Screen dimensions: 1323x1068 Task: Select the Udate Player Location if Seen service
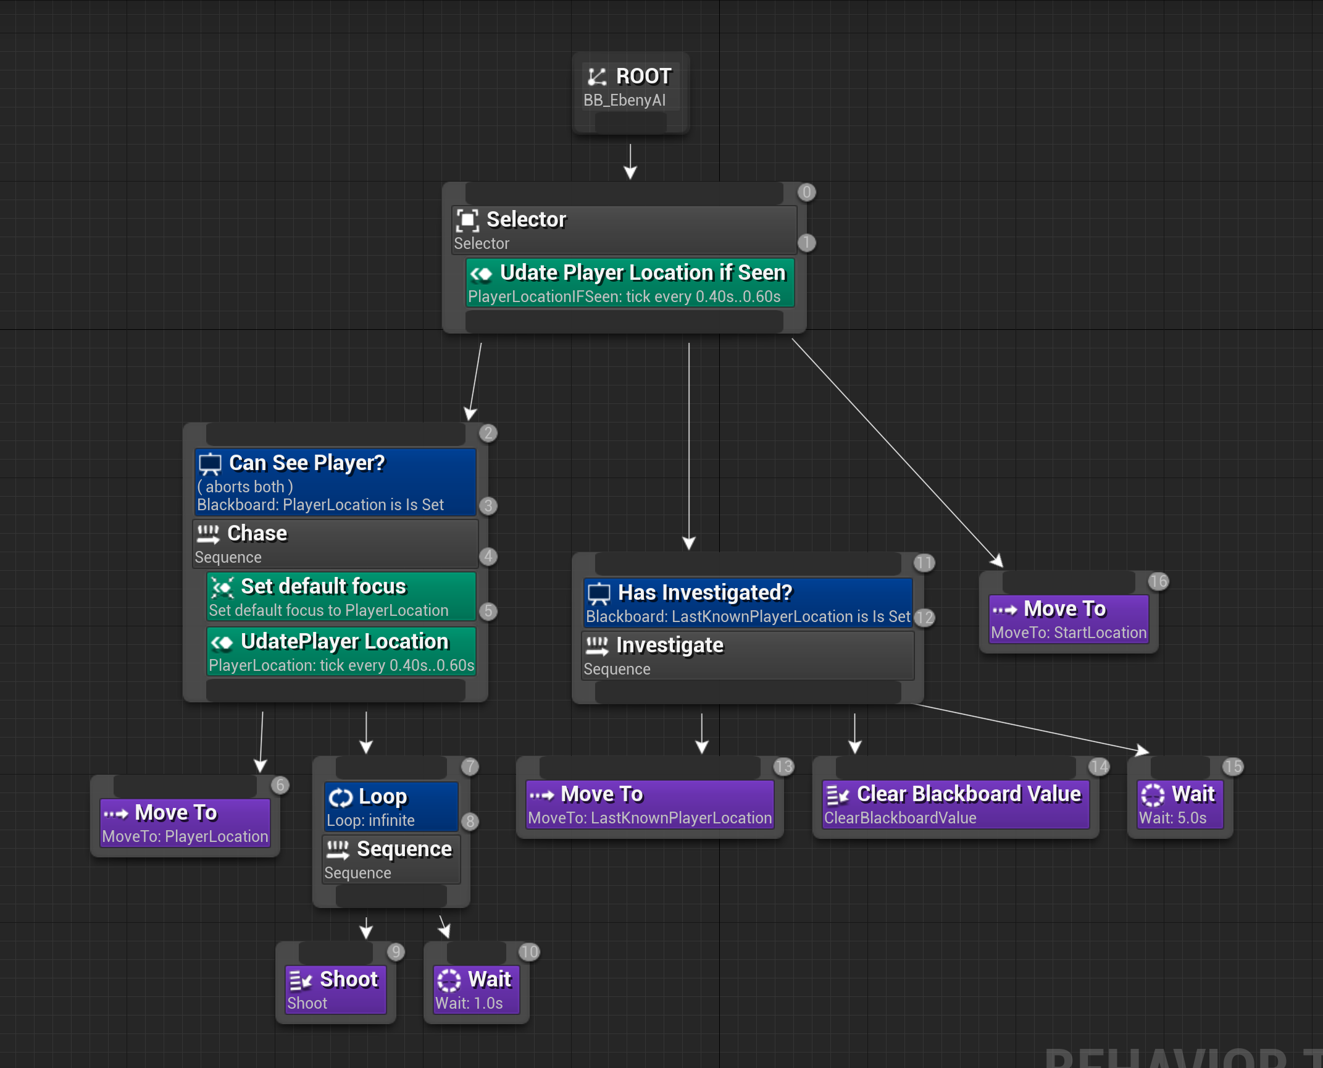point(630,284)
